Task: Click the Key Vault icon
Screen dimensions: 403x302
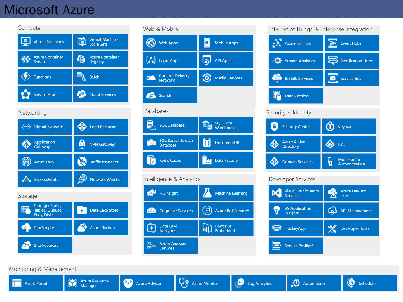Action: [330, 126]
